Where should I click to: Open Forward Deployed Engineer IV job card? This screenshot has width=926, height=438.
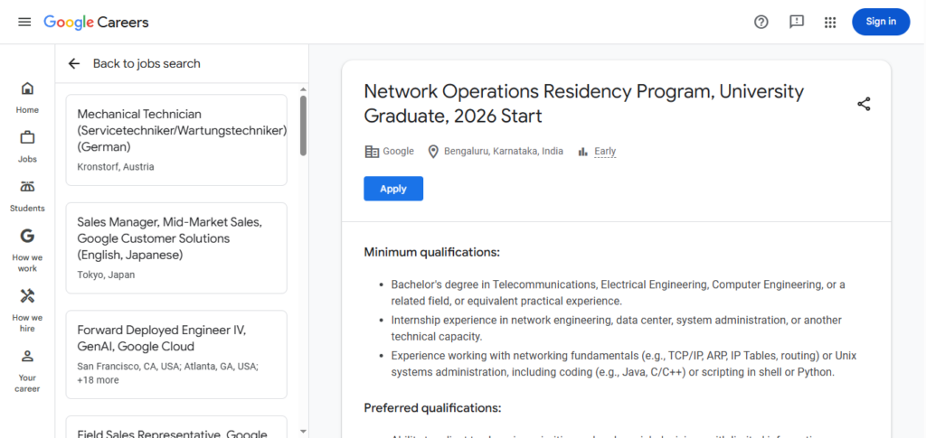pyautogui.click(x=176, y=354)
